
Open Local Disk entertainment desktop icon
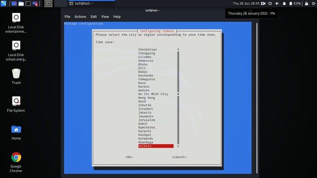(16, 23)
